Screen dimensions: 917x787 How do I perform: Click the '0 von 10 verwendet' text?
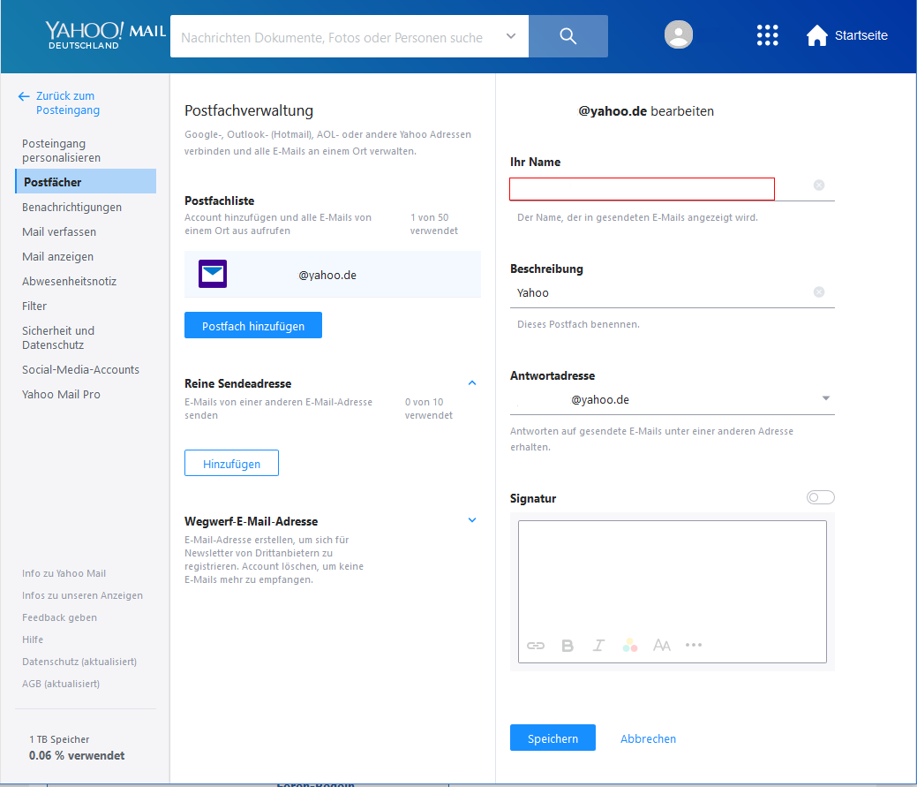429,408
